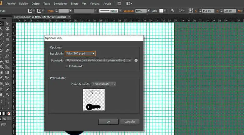Viewport: 244px width, 135px height.
Task: Select the Zoom magnifier tool
Action: pyautogui.click(x=7, y=94)
